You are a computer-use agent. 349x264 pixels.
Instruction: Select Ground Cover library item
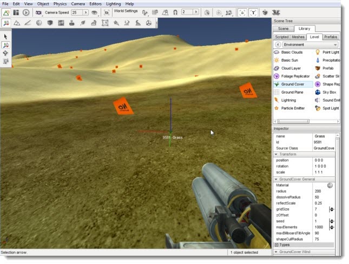293,84
